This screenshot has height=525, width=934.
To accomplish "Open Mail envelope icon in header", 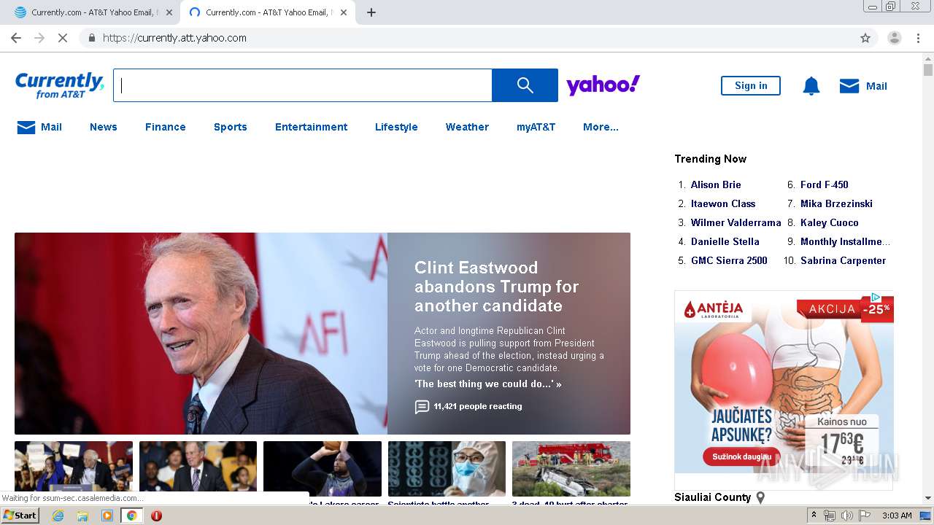I will (x=849, y=86).
